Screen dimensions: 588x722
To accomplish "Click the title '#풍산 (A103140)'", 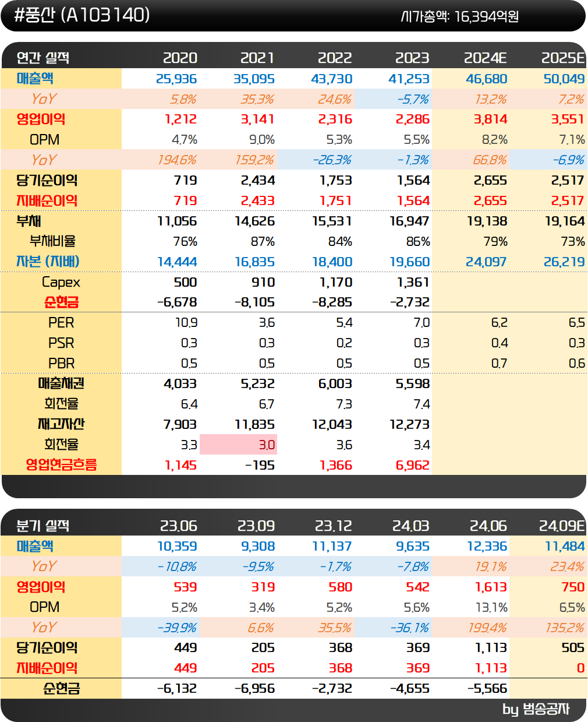I will (82, 15).
